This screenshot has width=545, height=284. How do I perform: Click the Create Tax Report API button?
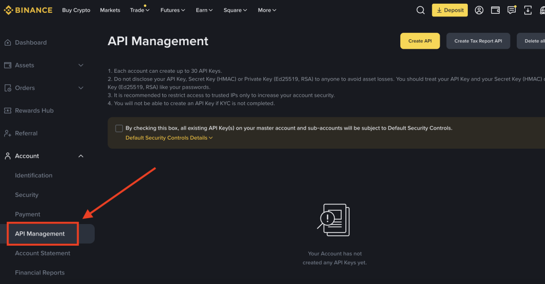478,41
